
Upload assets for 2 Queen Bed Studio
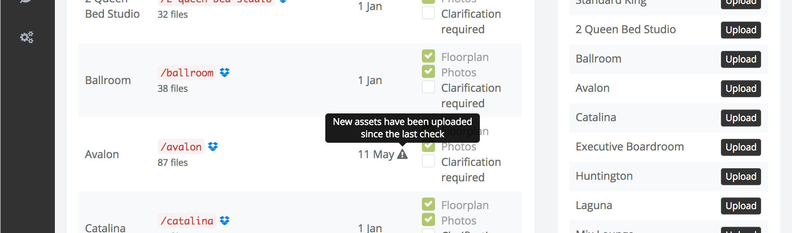click(x=741, y=30)
